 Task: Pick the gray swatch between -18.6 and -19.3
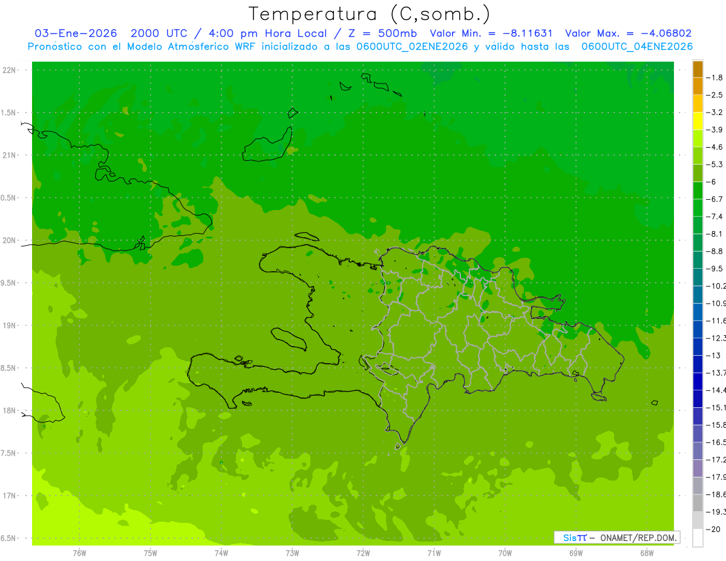[x=698, y=503]
